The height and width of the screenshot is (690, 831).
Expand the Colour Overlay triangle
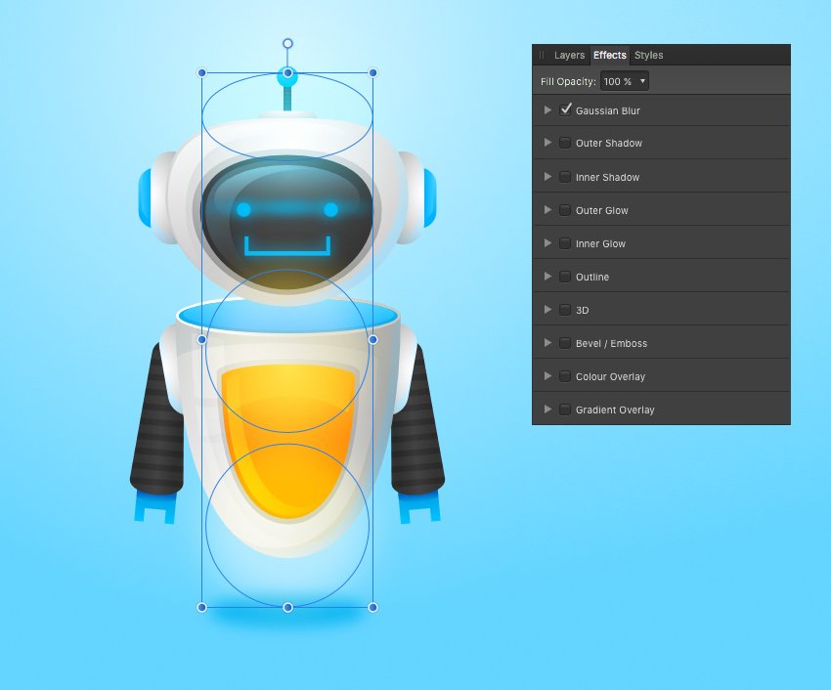(547, 375)
